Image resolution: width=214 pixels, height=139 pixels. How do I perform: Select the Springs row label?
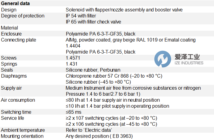tap(9, 64)
